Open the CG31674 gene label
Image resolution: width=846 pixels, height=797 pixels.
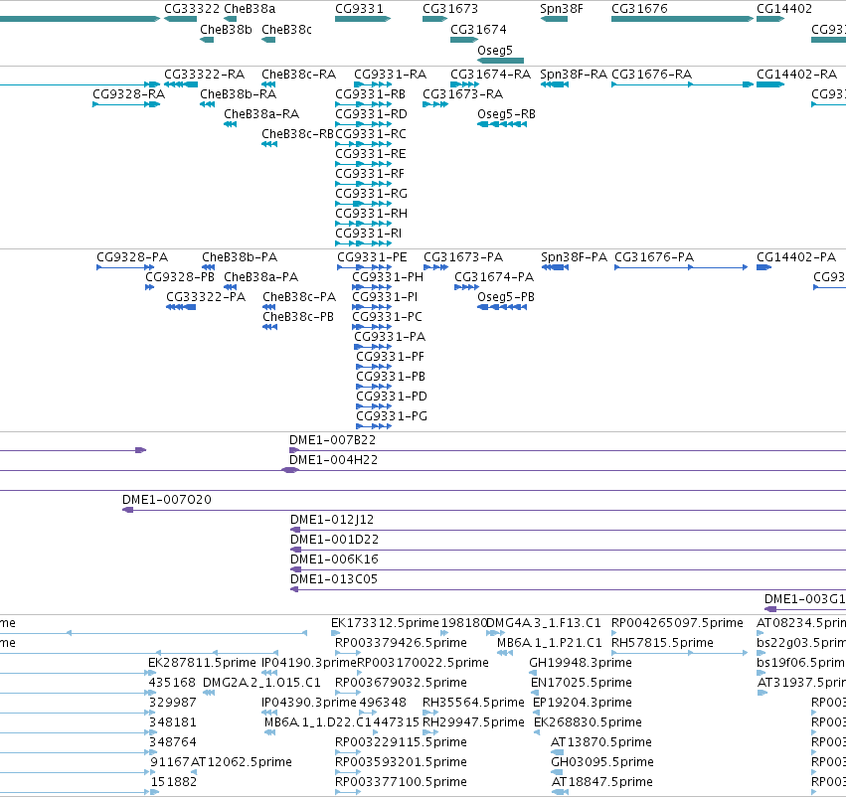[x=478, y=30]
